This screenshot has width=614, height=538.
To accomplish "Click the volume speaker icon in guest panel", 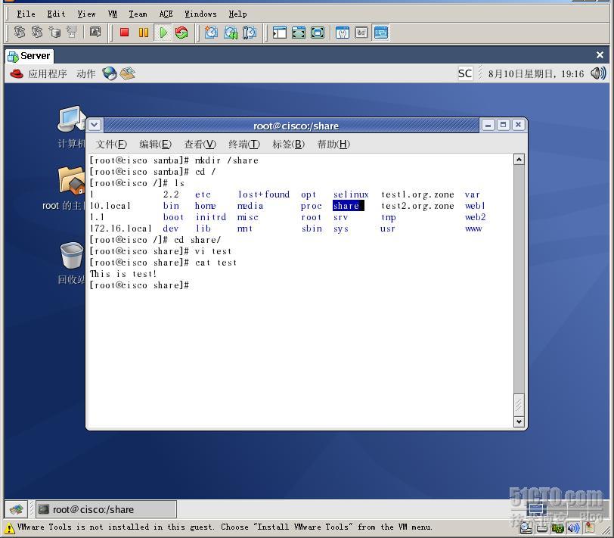I will coord(598,73).
